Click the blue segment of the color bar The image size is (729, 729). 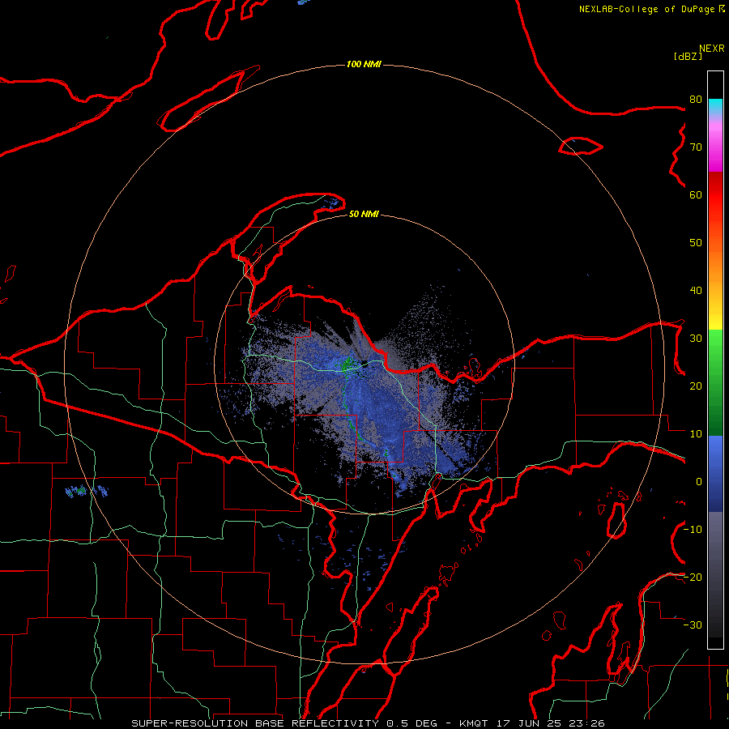coord(715,474)
